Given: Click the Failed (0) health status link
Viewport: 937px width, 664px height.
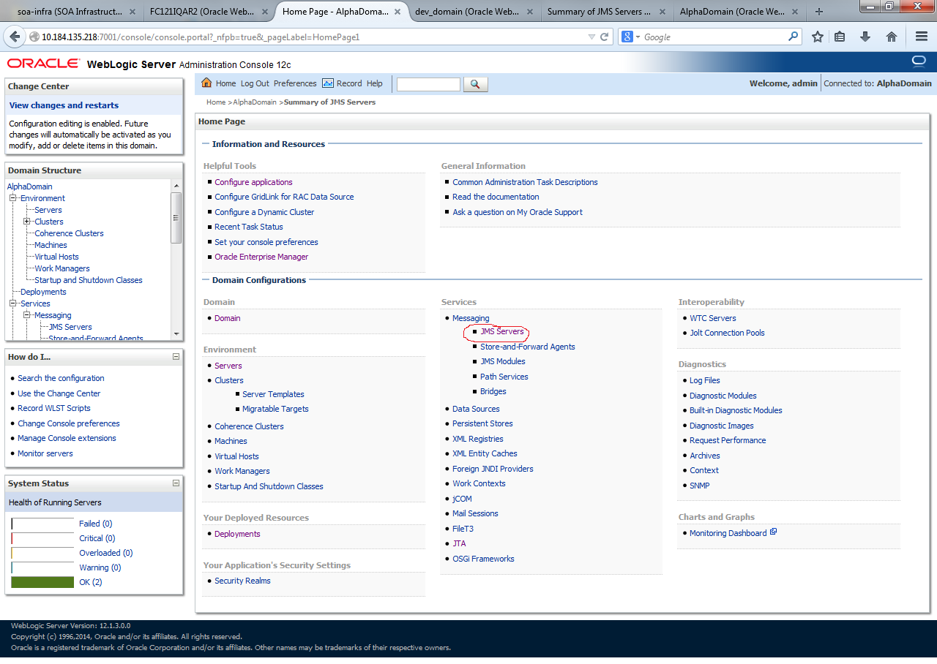Looking at the screenshot, I should coord(95,524).
